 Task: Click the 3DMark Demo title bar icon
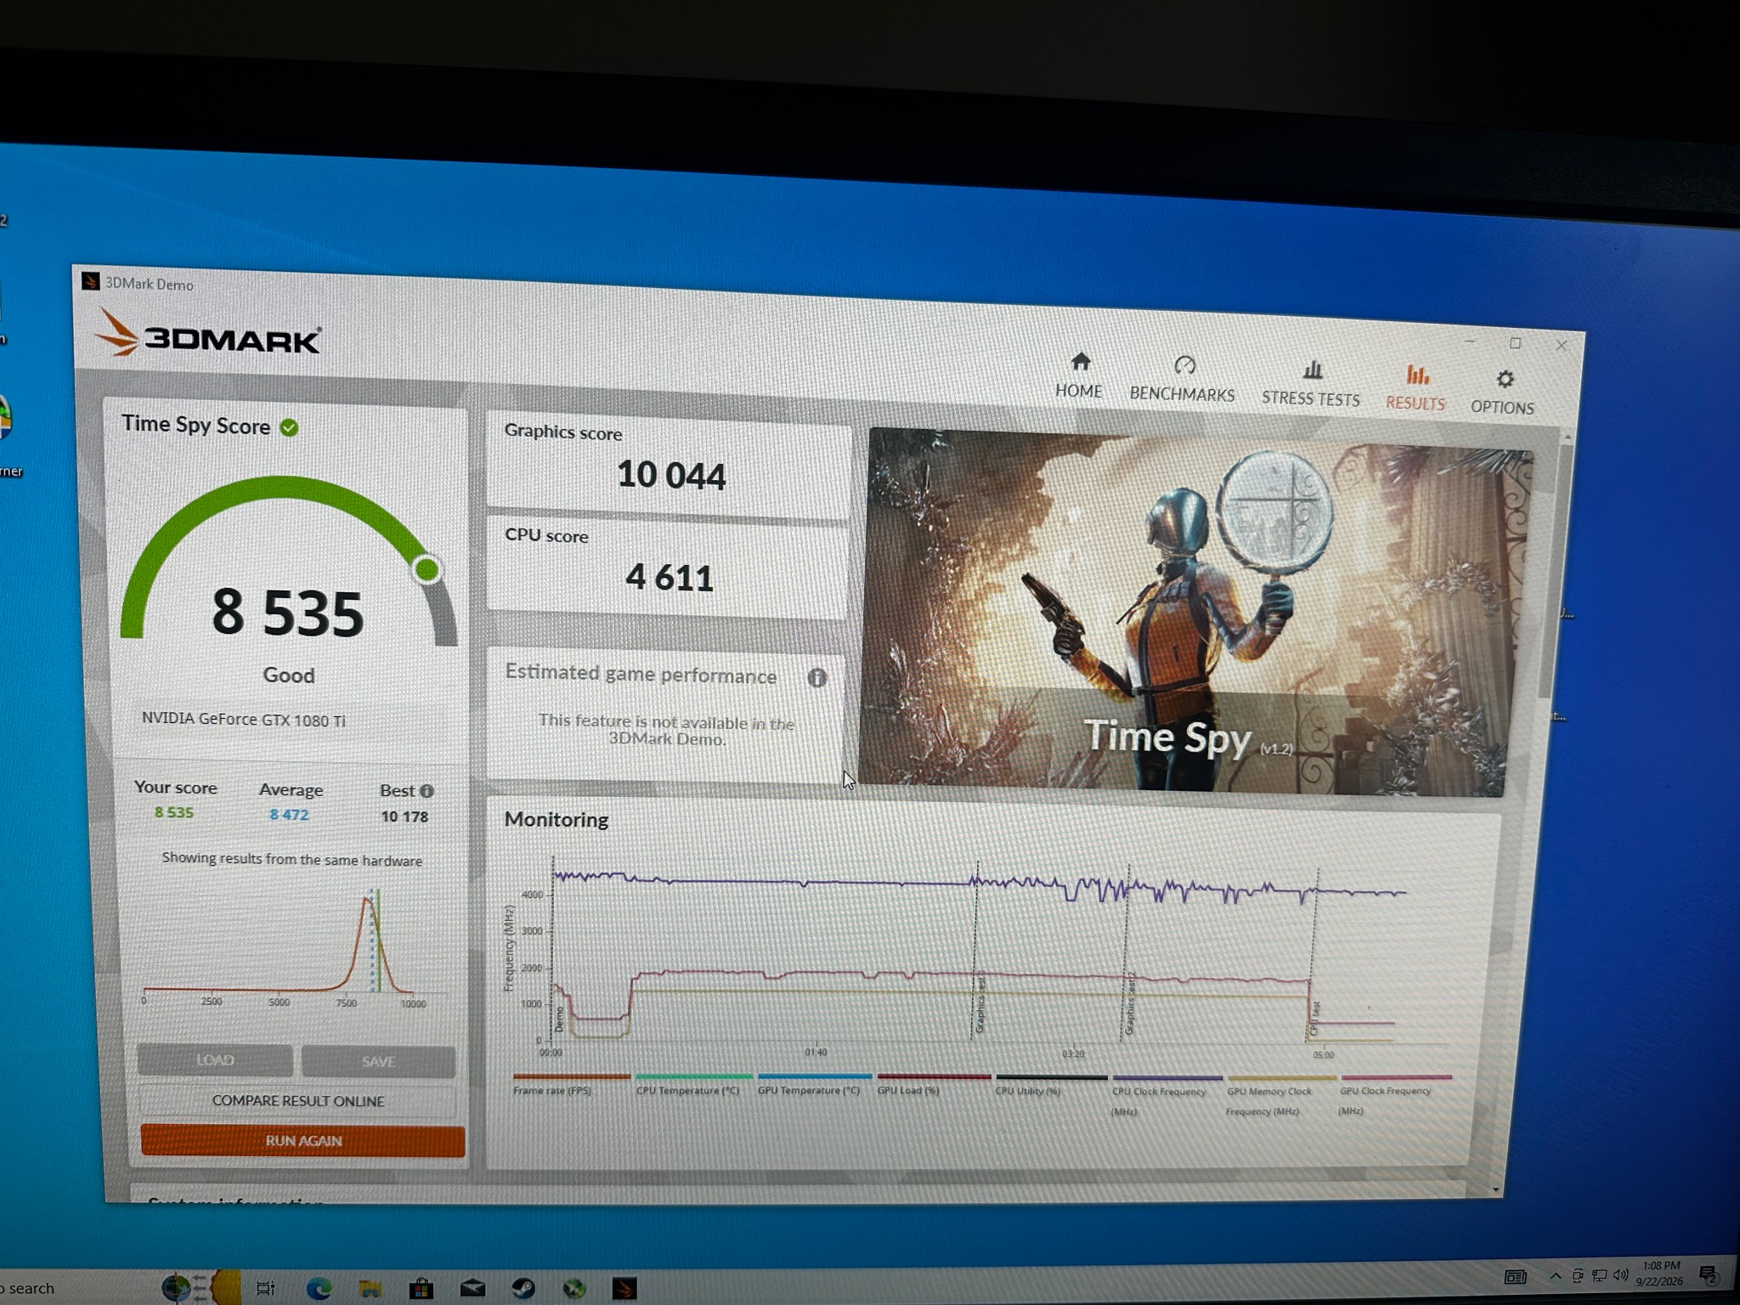(x=90, y=281)
